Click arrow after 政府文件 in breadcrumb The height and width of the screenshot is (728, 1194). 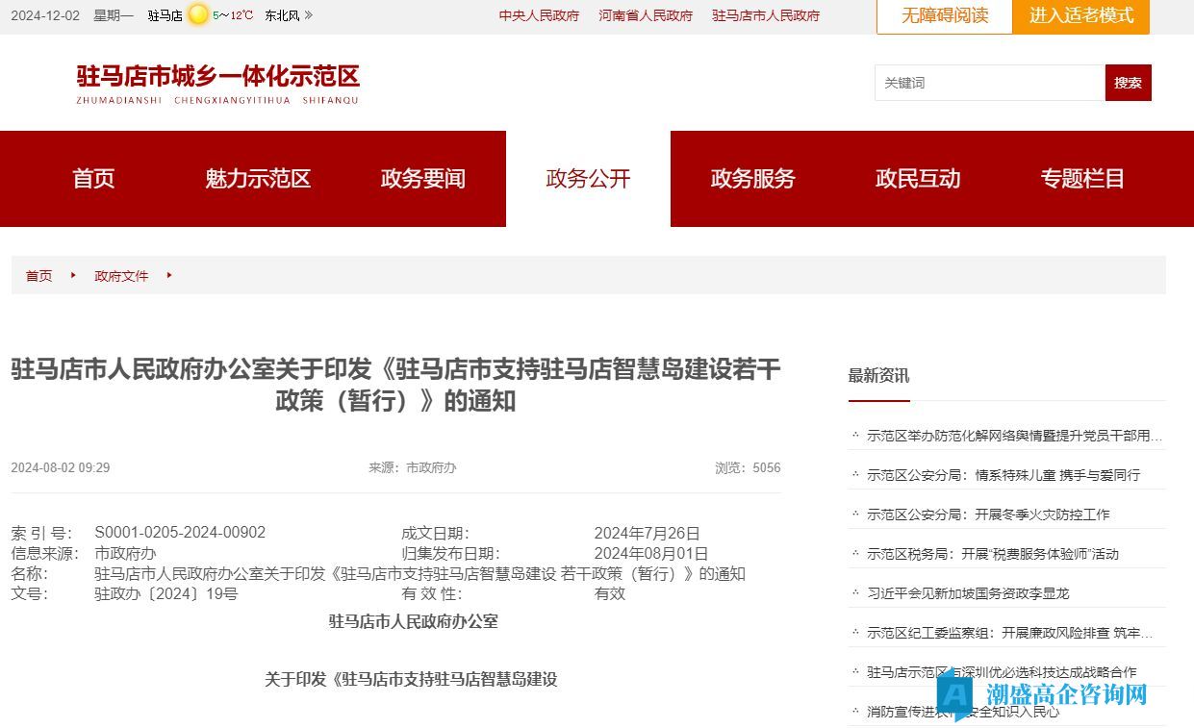[x=169, y=276]
